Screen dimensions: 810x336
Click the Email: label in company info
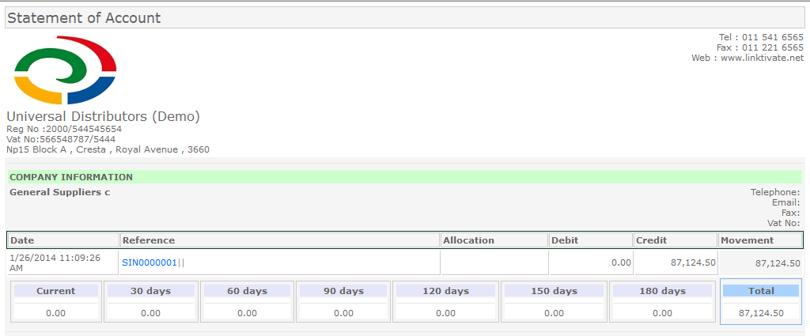click(x=785, y=203)
